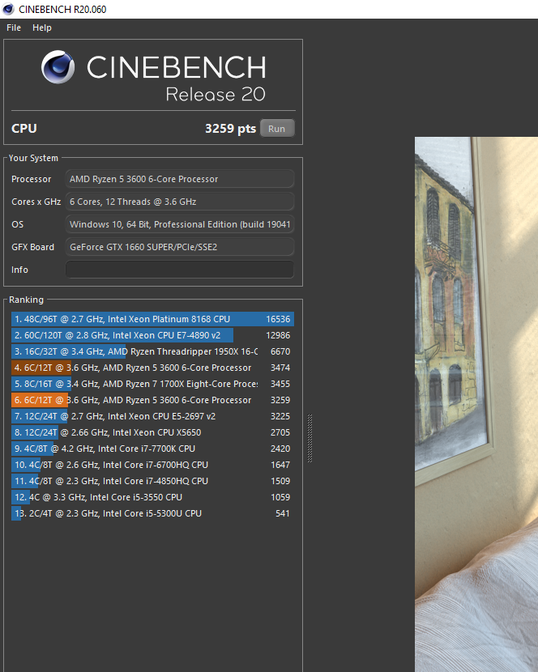
Task: Select ranking 3 Ryzen Threadripper 1950X
Action: [x=152, y=351]
